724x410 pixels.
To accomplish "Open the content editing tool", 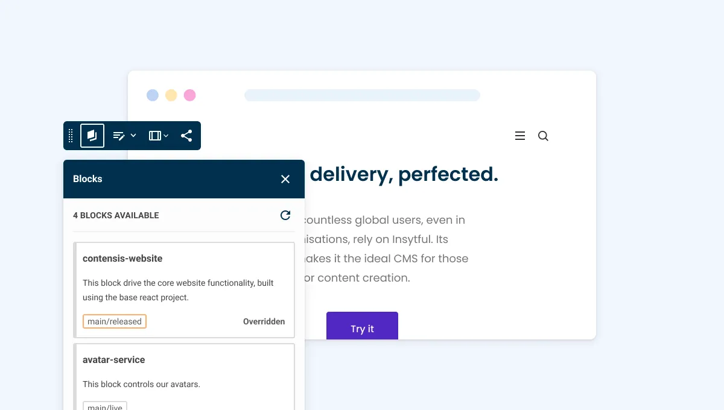I will (x=118, y=136).
